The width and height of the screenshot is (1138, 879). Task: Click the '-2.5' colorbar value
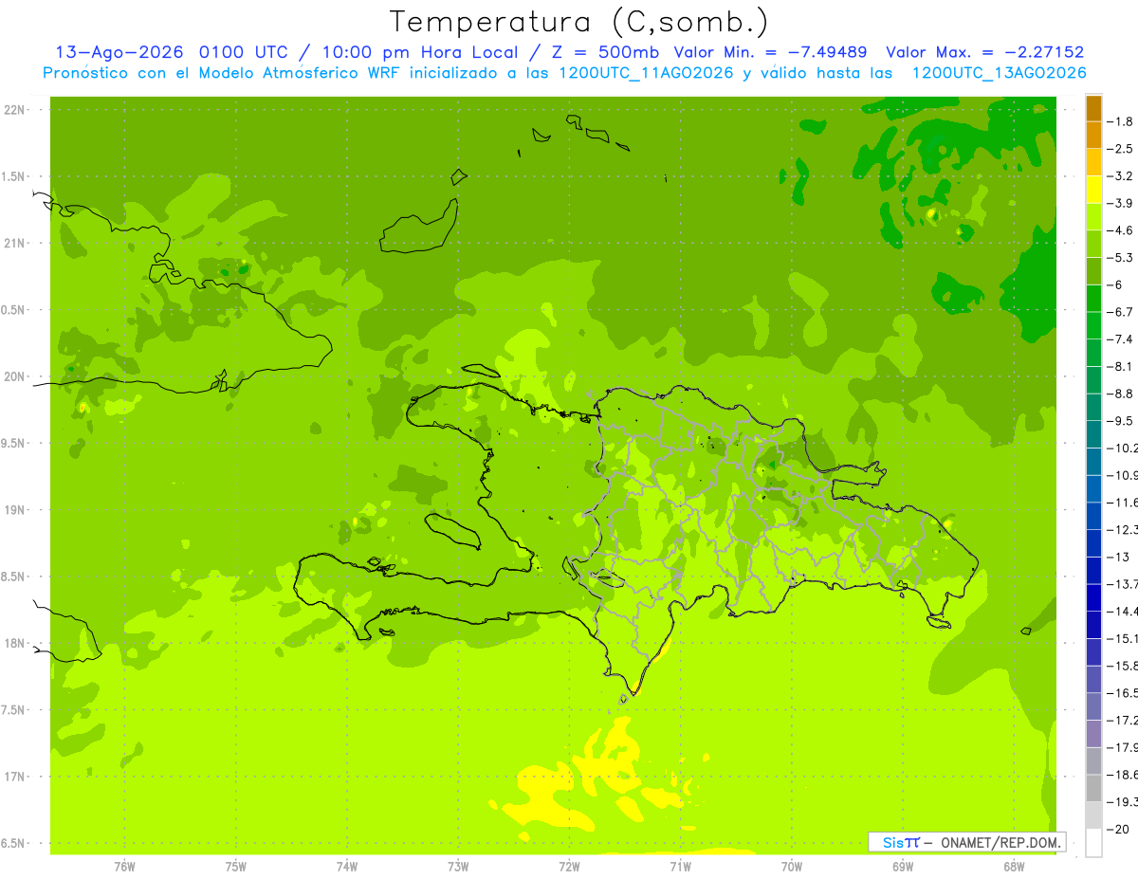coord(1122,149)
